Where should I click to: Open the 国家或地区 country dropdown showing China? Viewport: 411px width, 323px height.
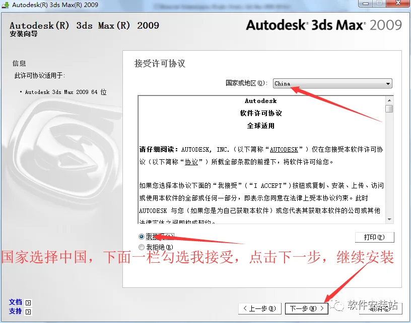pyautogui.click(x=332, y=83)
